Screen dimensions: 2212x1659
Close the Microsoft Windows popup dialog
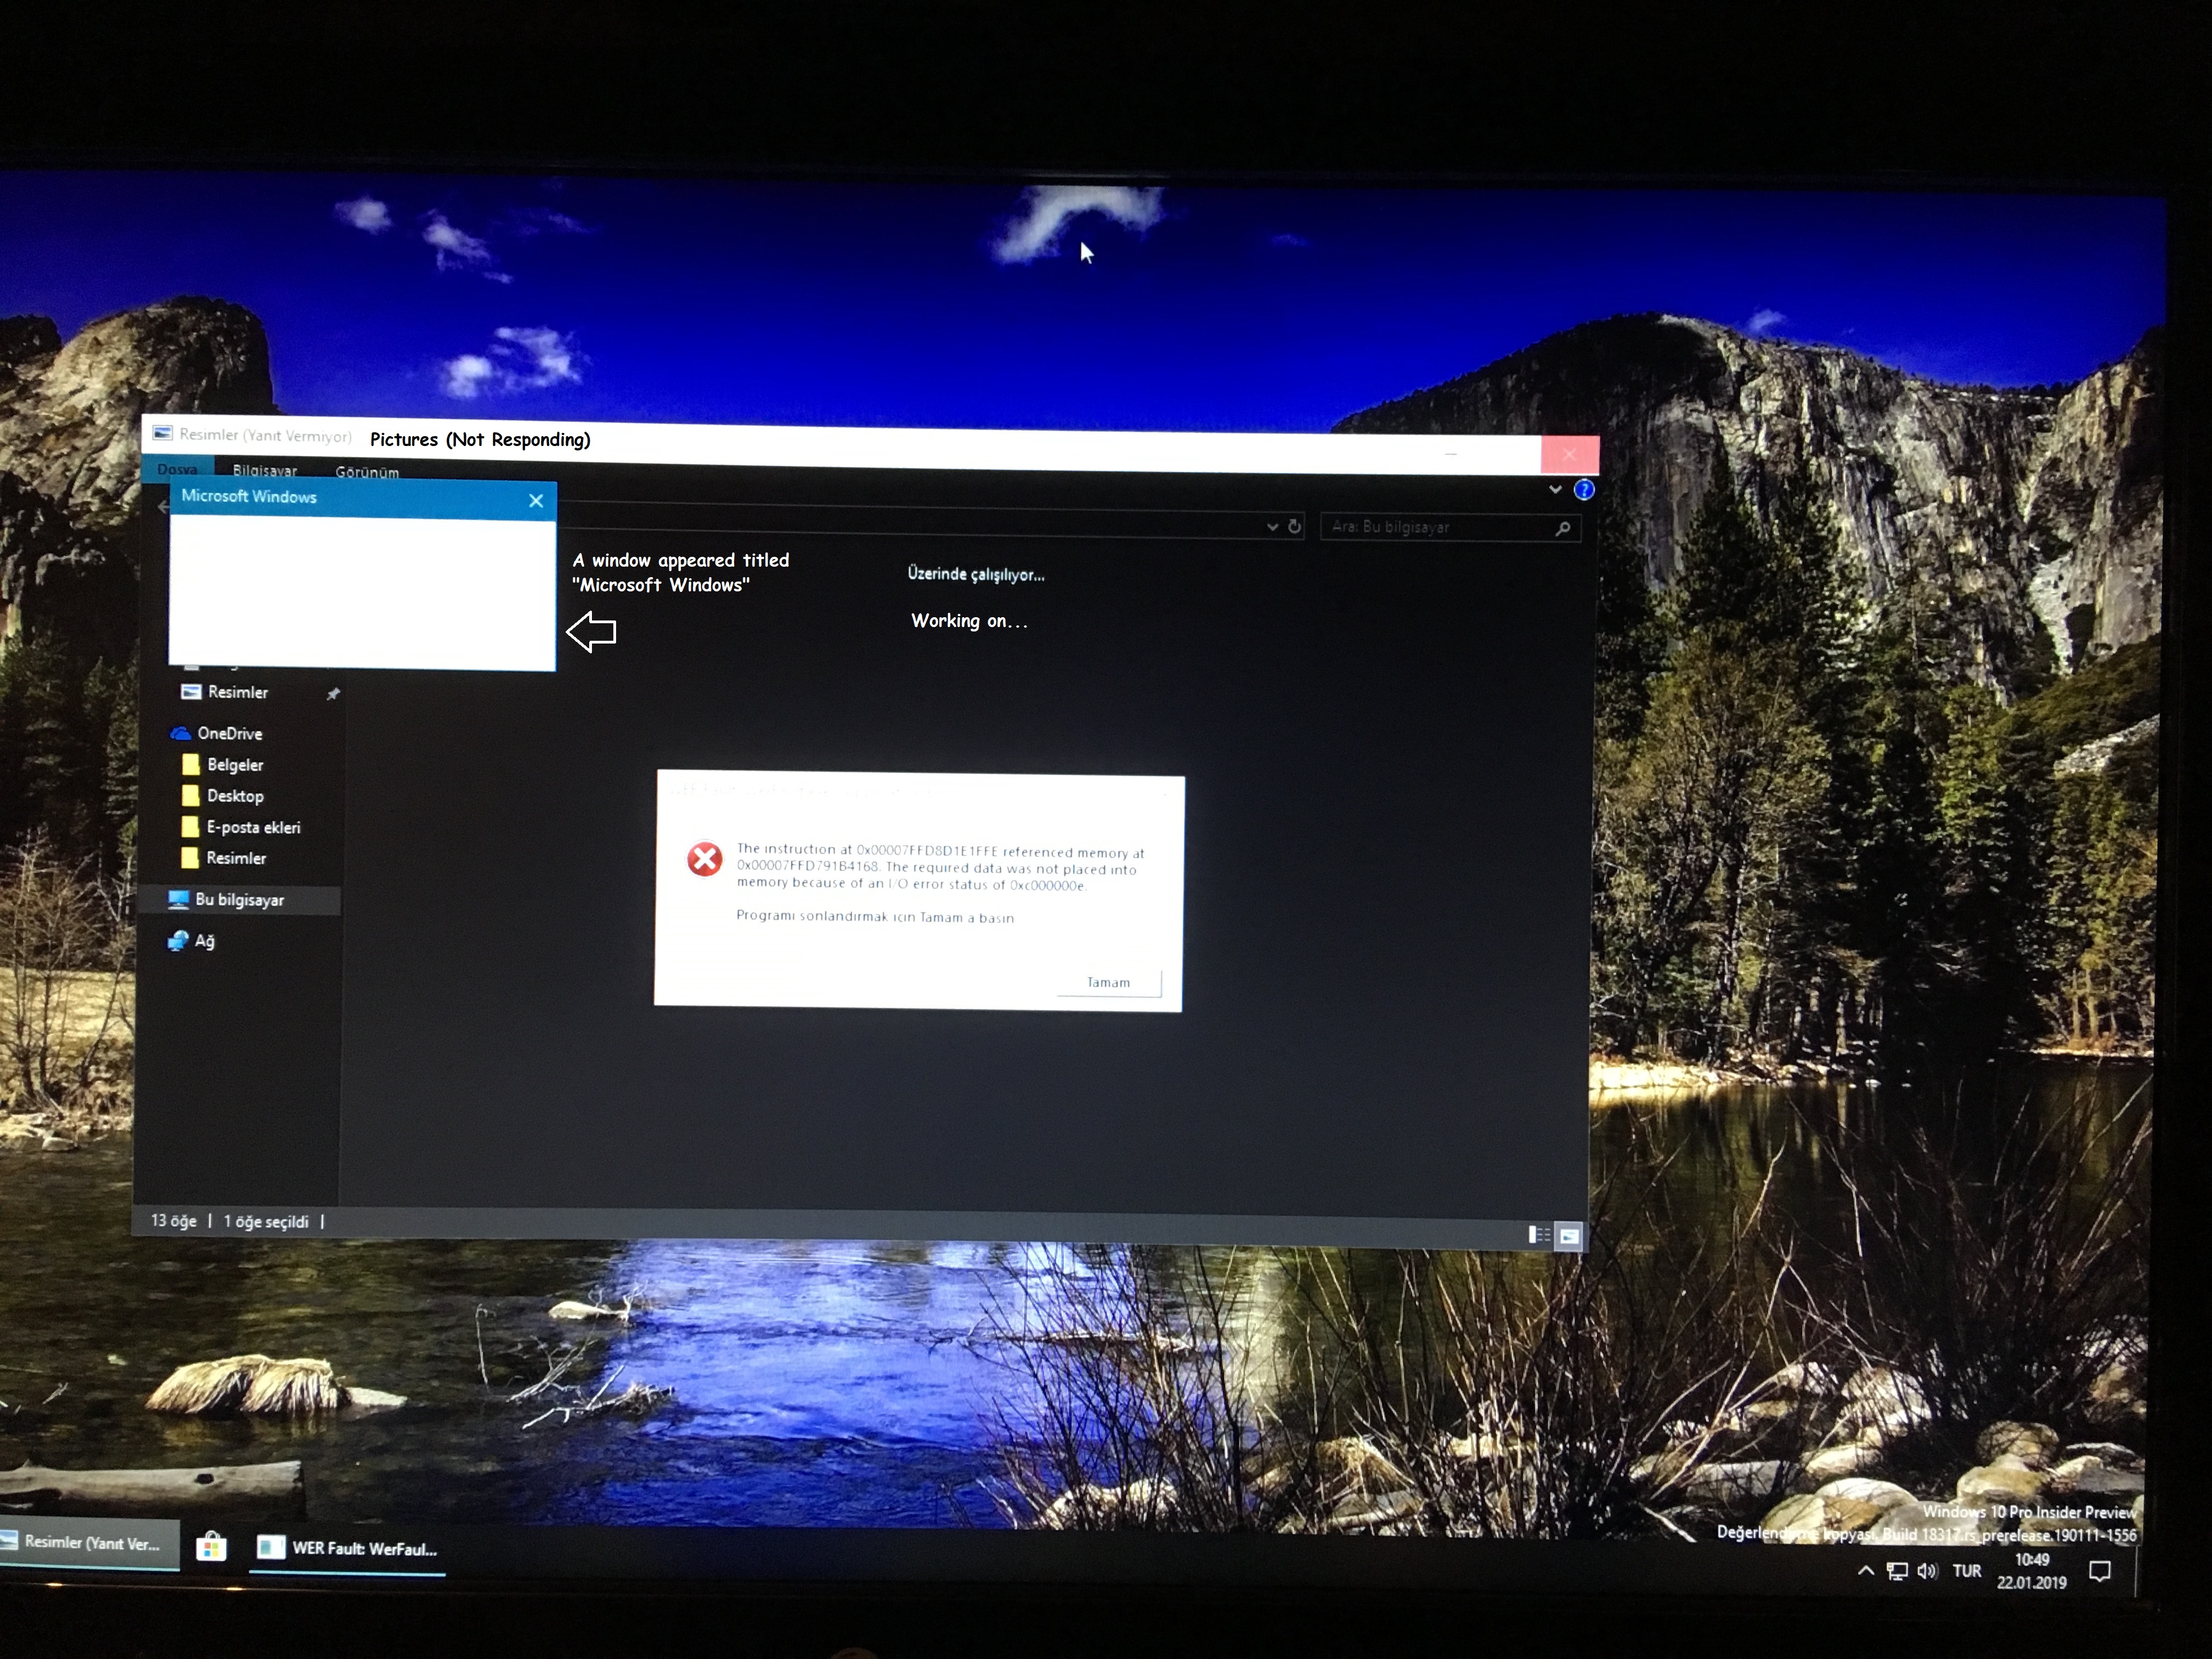[536, 501]
